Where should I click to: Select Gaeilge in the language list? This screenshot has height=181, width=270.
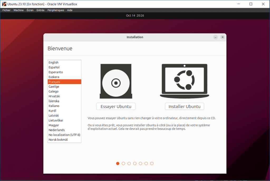(64, 86)
